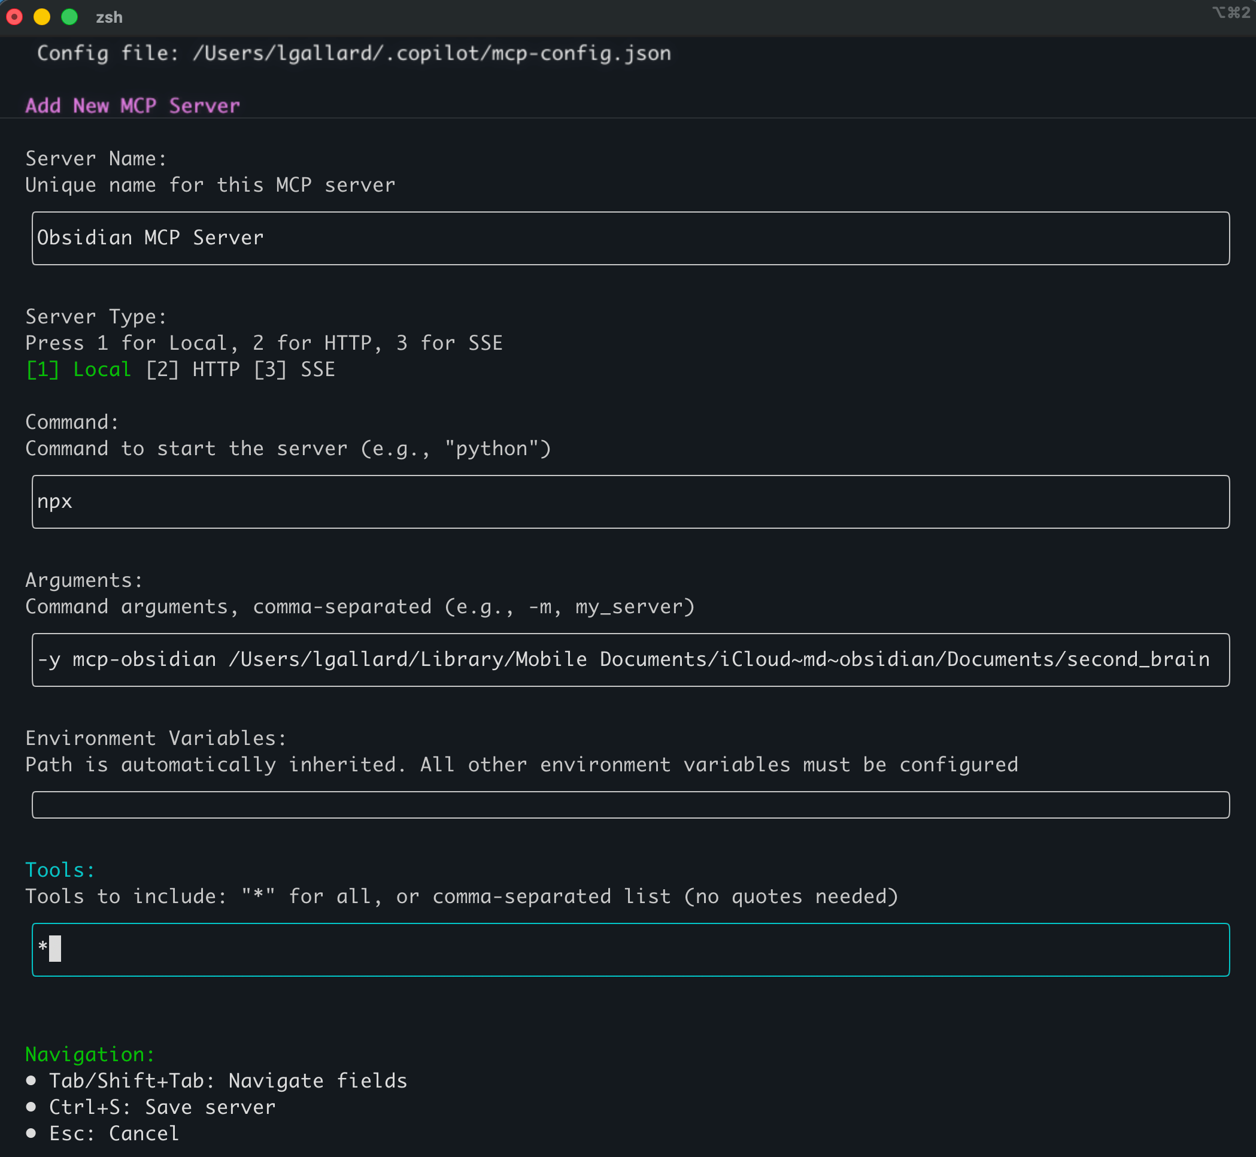Click the empty Environment Variables field

tap(630, 804)
